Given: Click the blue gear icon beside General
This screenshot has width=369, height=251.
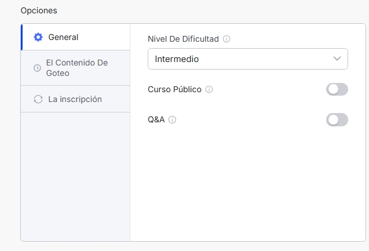Looking at the screenshot, I should pos(38,37).
